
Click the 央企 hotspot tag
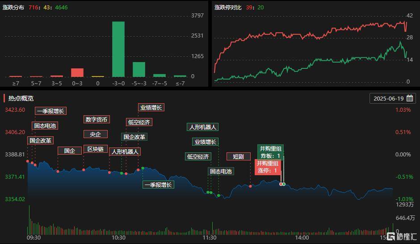[x=96, y=134]
